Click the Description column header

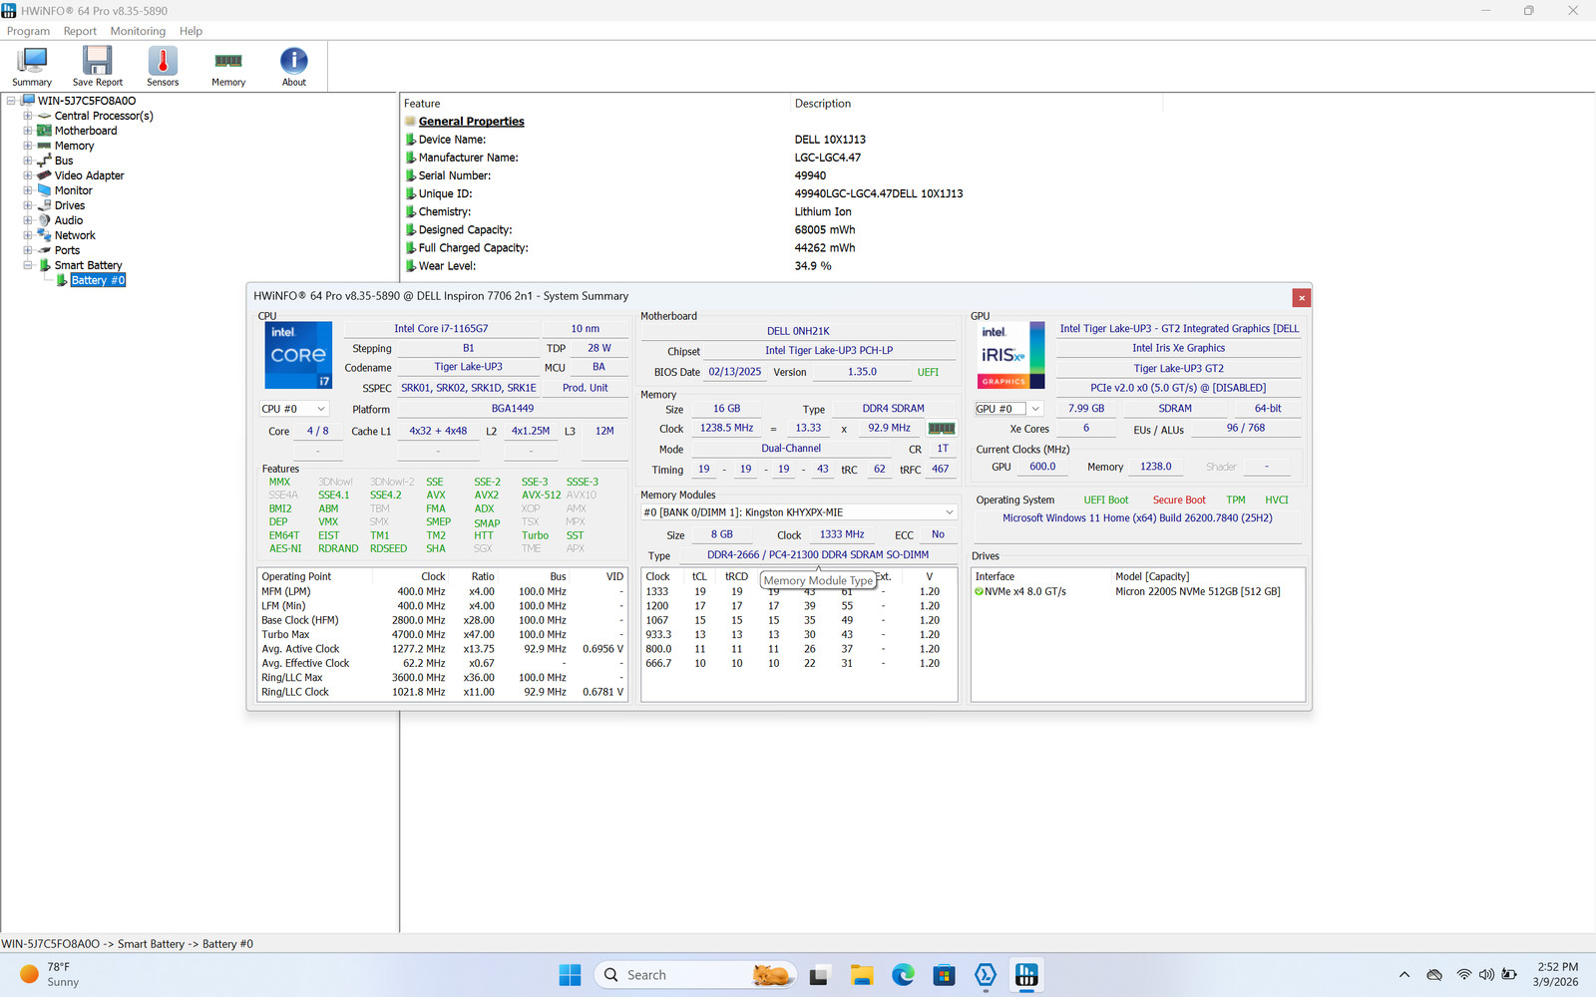pos(978,104)
